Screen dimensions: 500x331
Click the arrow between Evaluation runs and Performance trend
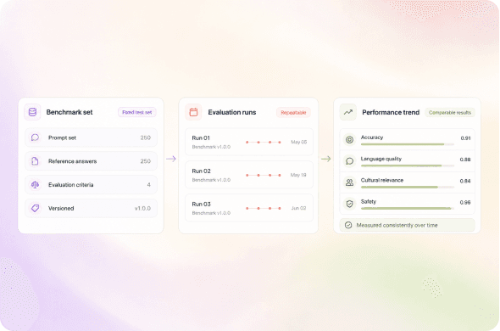pos(326,159)
